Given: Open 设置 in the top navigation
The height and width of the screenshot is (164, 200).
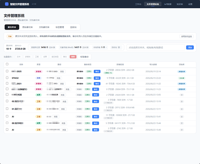Looking at the screenshot, I should [x=190, y=4].
